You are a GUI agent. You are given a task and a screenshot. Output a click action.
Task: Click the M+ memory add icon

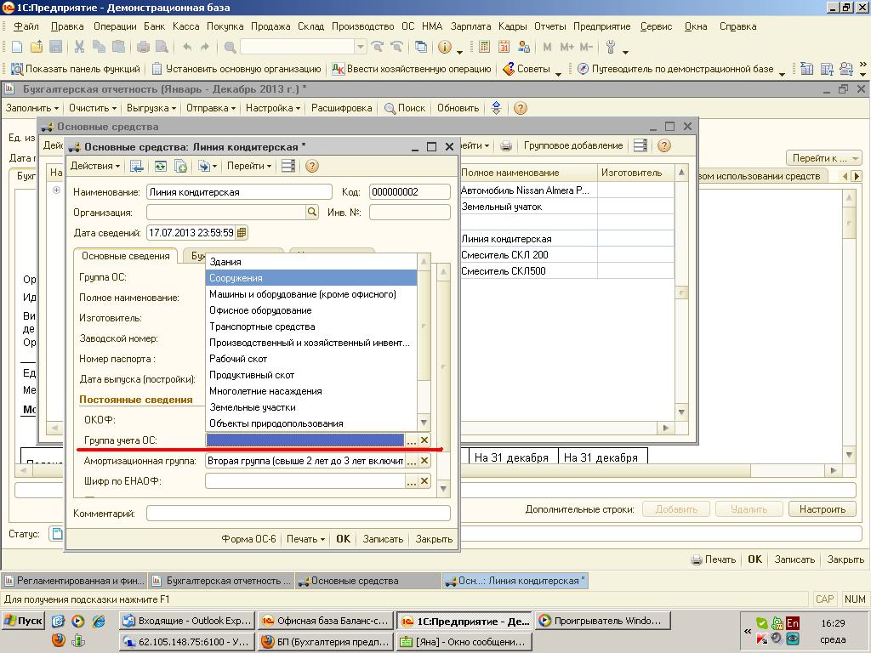point(566,48)
